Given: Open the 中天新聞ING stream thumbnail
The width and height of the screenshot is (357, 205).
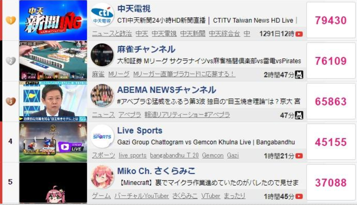Looking at the screenshot, I should pos(53,20).
